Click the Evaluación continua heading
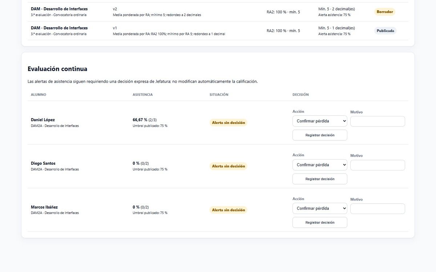This screenshot has width=436, height=272. coord(57,69)
